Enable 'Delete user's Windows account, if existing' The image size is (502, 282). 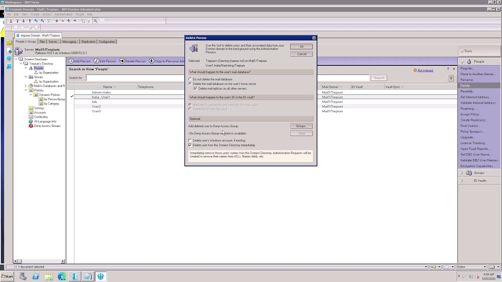190,141
